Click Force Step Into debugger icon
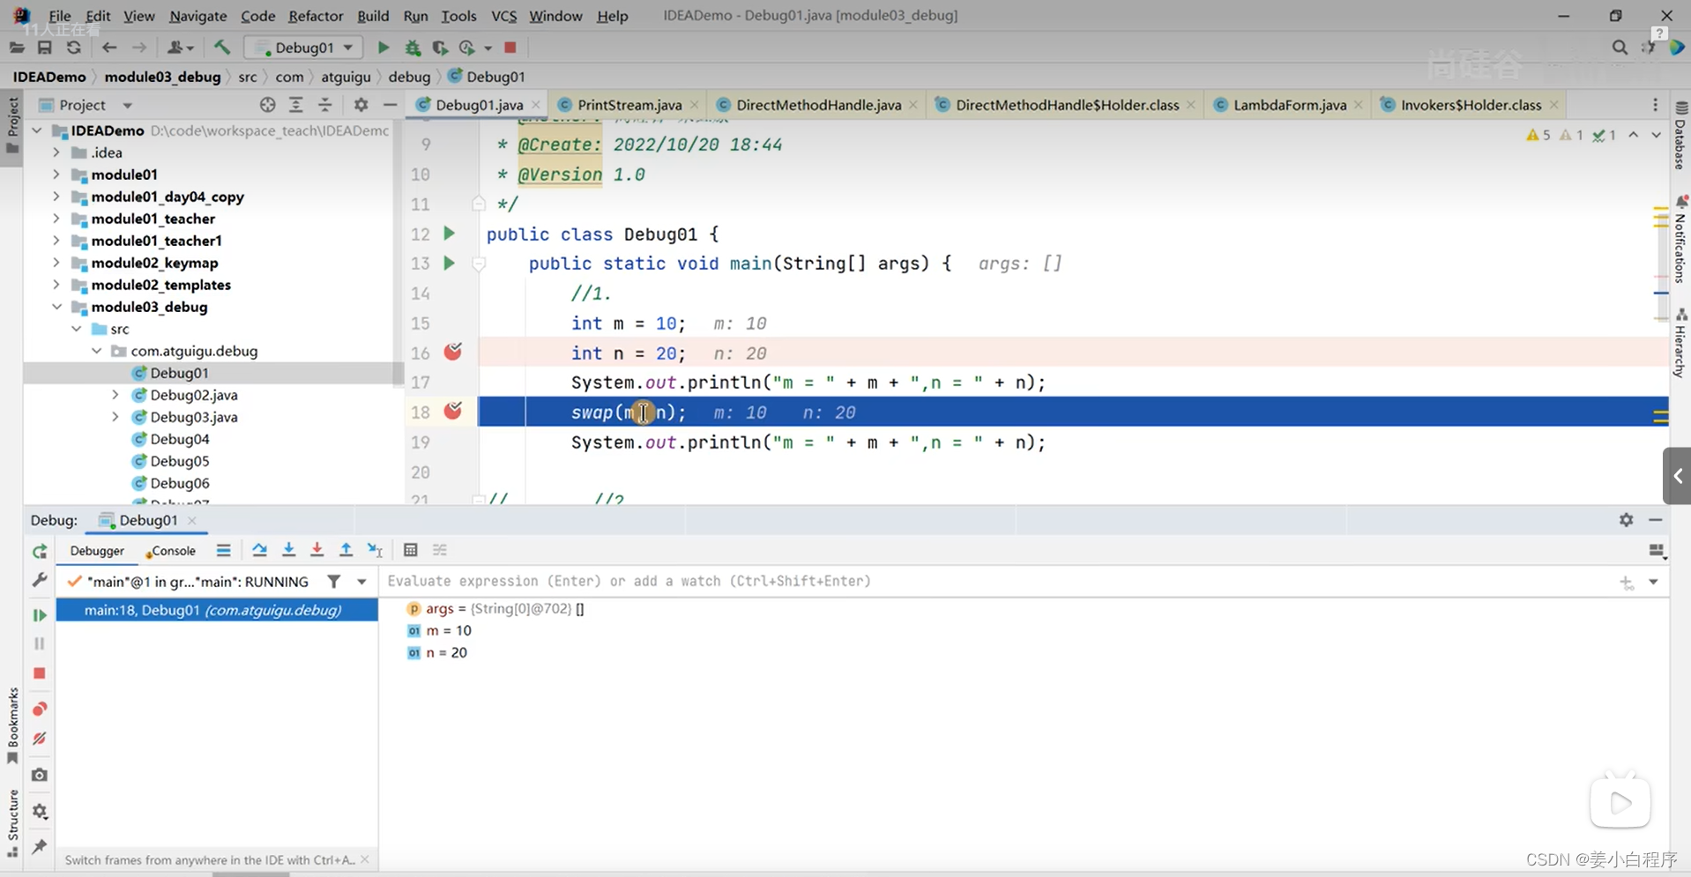The width and height of the screenshot is (1691, 877). [317, 550]
